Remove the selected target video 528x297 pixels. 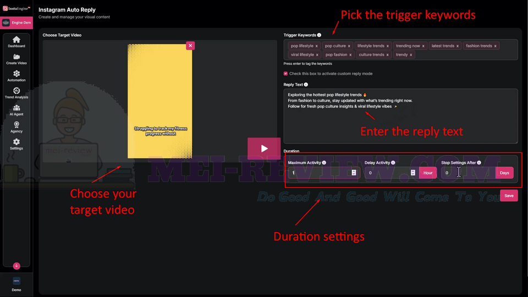tap(190, 46)
